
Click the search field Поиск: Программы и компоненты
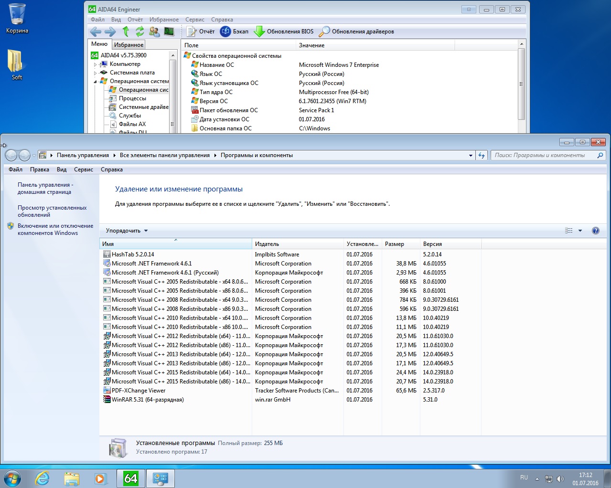548,155
